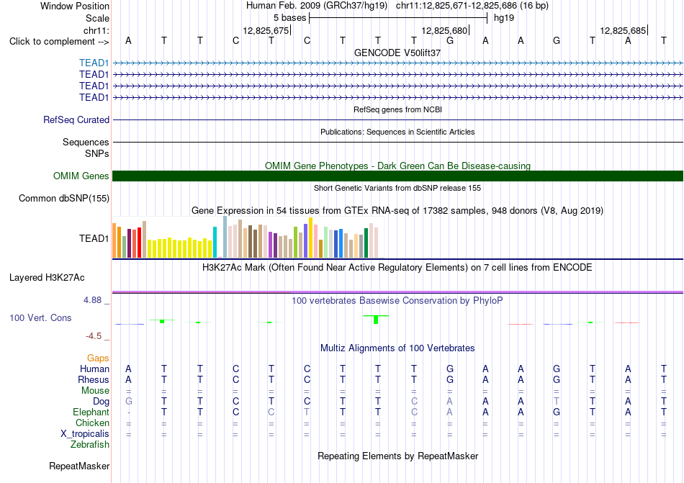Click the only G in the Elephant row
Image resolution: width=684 pixels, height=483 pixels.
click(557, 412)
